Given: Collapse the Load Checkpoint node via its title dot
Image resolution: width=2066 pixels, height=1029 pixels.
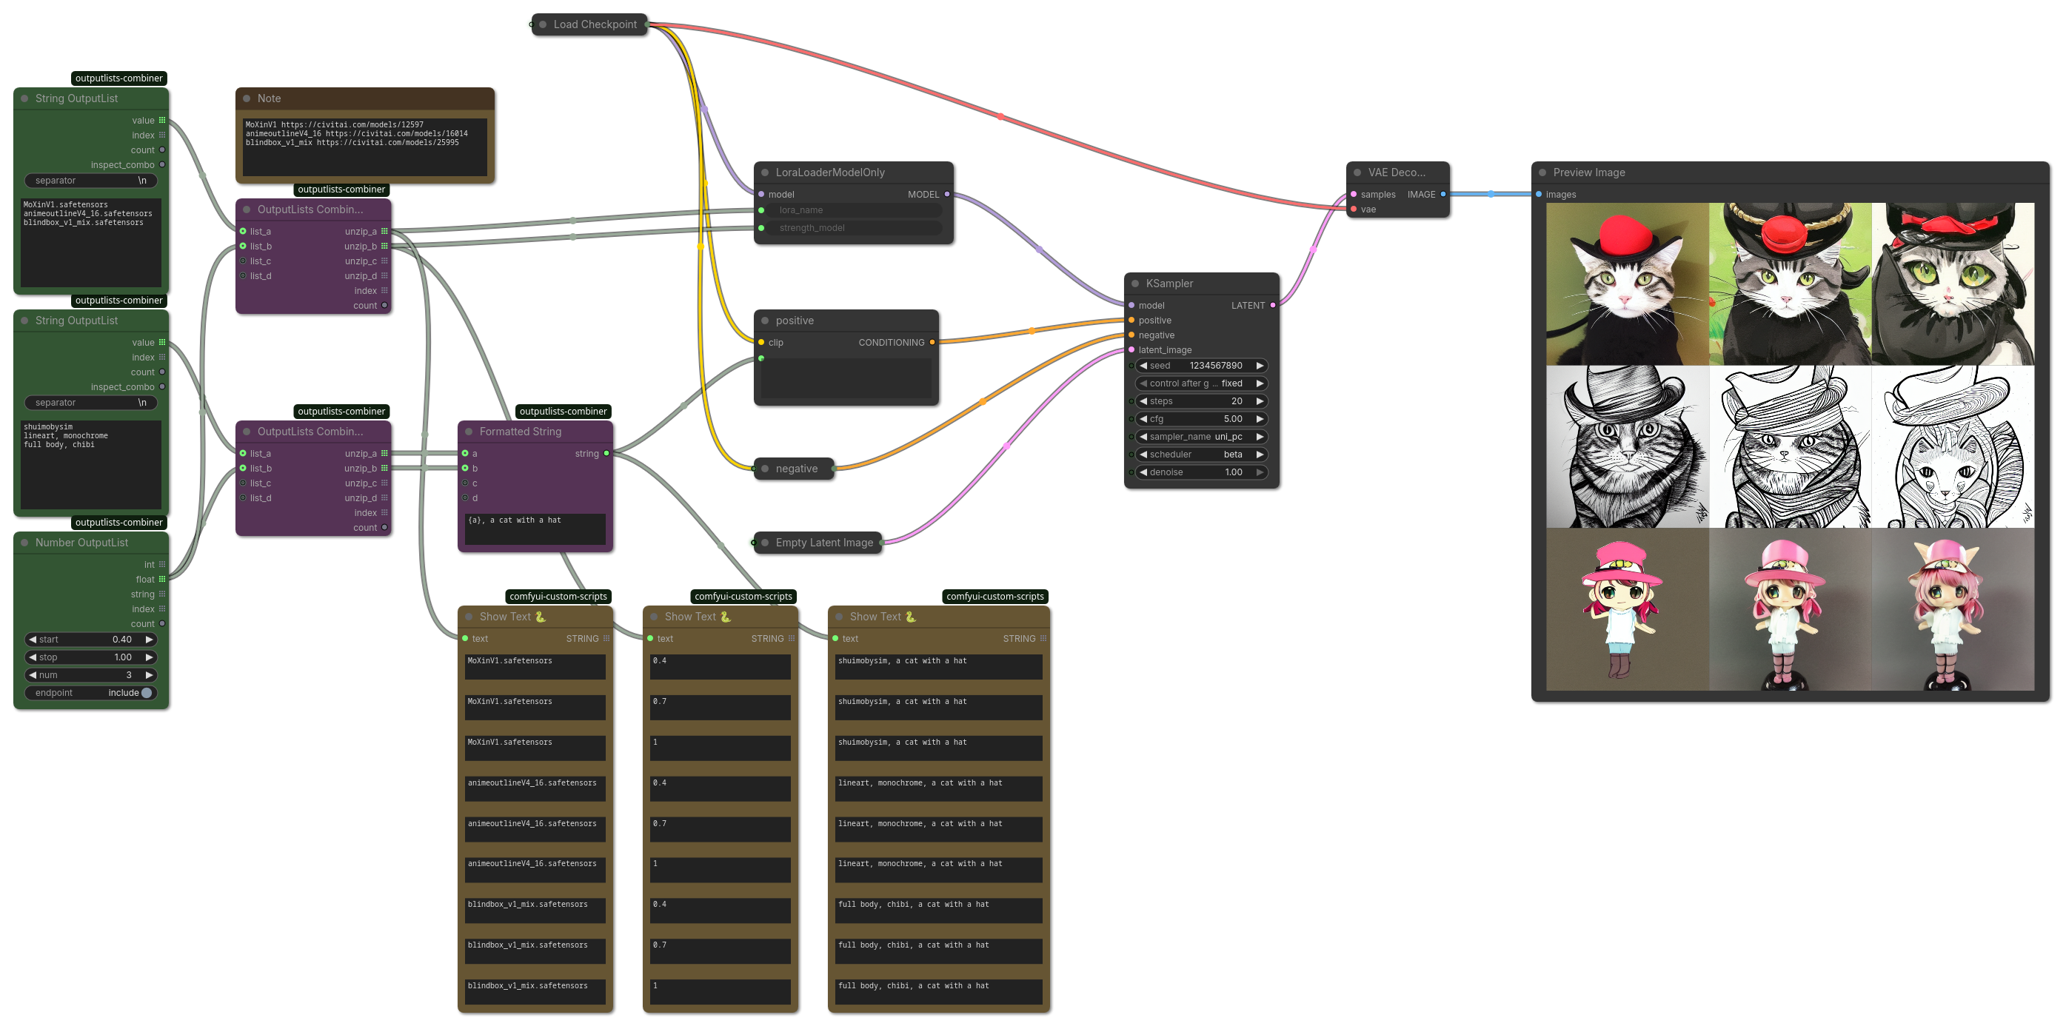Looking at the screenshot, I should pyautogui.click(x=543, y=25).
